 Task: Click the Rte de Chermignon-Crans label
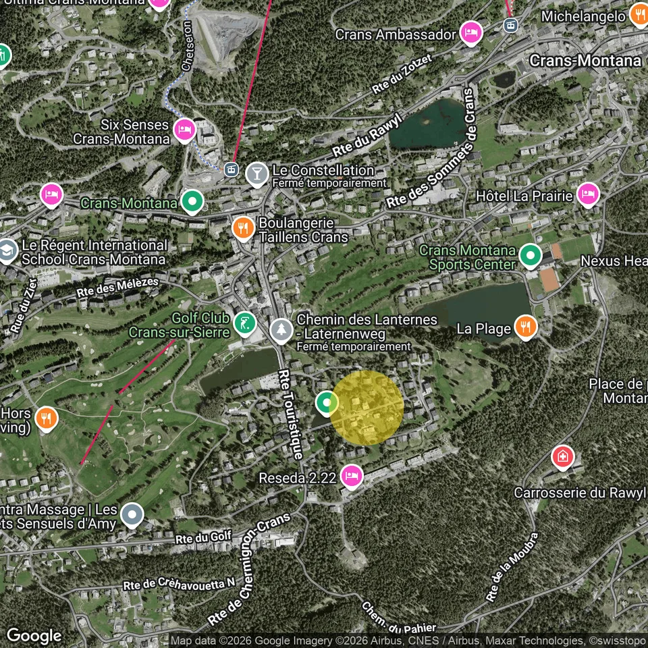tap(248, 569)
